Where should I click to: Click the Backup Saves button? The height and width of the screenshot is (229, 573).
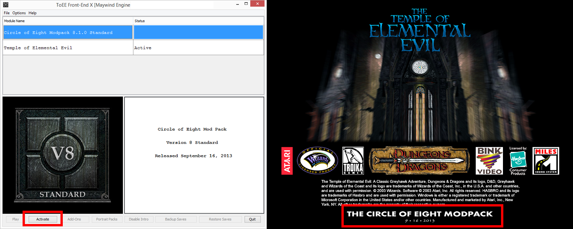[x=176, y=219]
